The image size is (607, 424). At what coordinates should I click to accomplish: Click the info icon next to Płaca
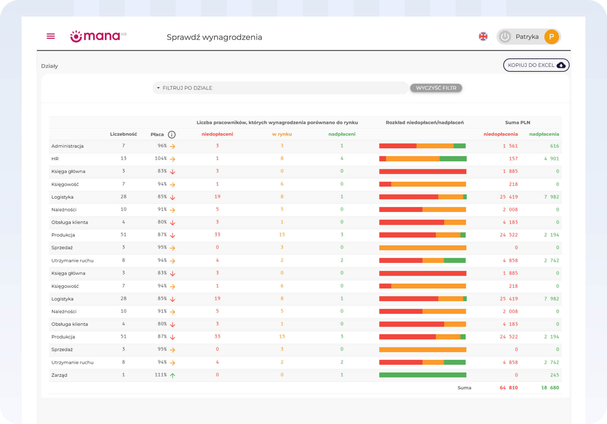point(172,134)
